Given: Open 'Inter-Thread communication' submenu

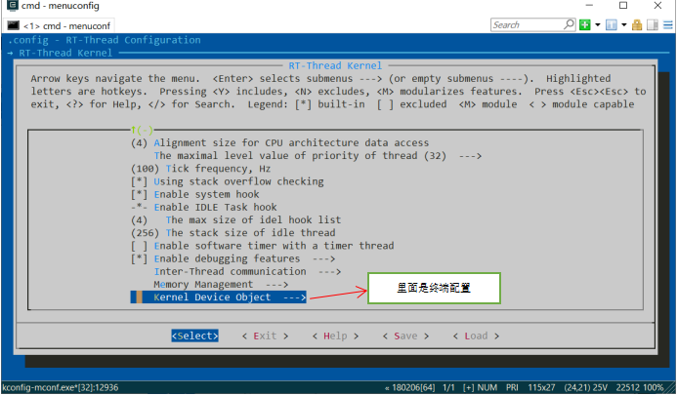Looking at the screenshot, I should [247, 272].
